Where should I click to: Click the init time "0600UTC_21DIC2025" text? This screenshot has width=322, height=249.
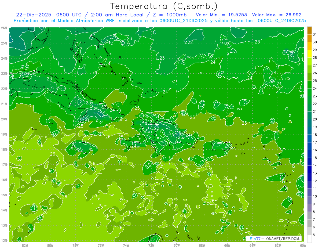[184, 21]
